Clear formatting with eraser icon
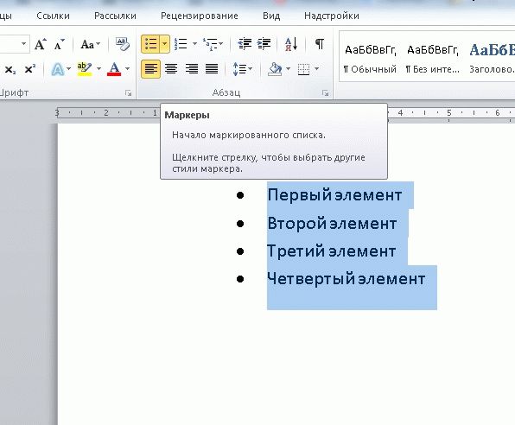The height and width of the screenshot is (425, 515). point(123,44)
